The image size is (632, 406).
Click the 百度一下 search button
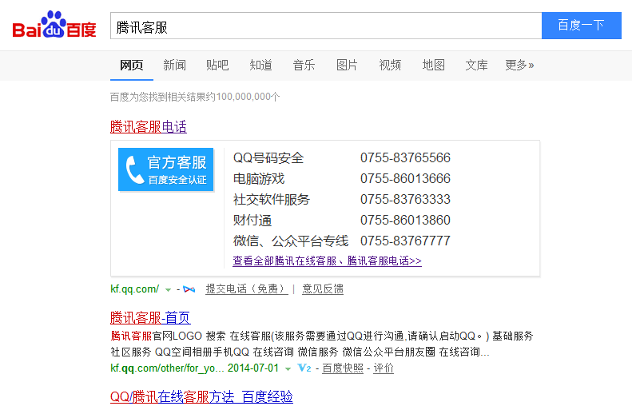tap(581, 26)
